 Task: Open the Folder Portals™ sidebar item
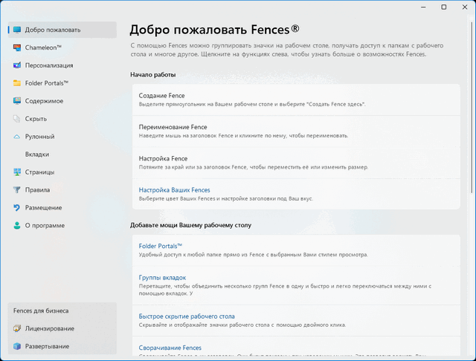pos(62,83)
